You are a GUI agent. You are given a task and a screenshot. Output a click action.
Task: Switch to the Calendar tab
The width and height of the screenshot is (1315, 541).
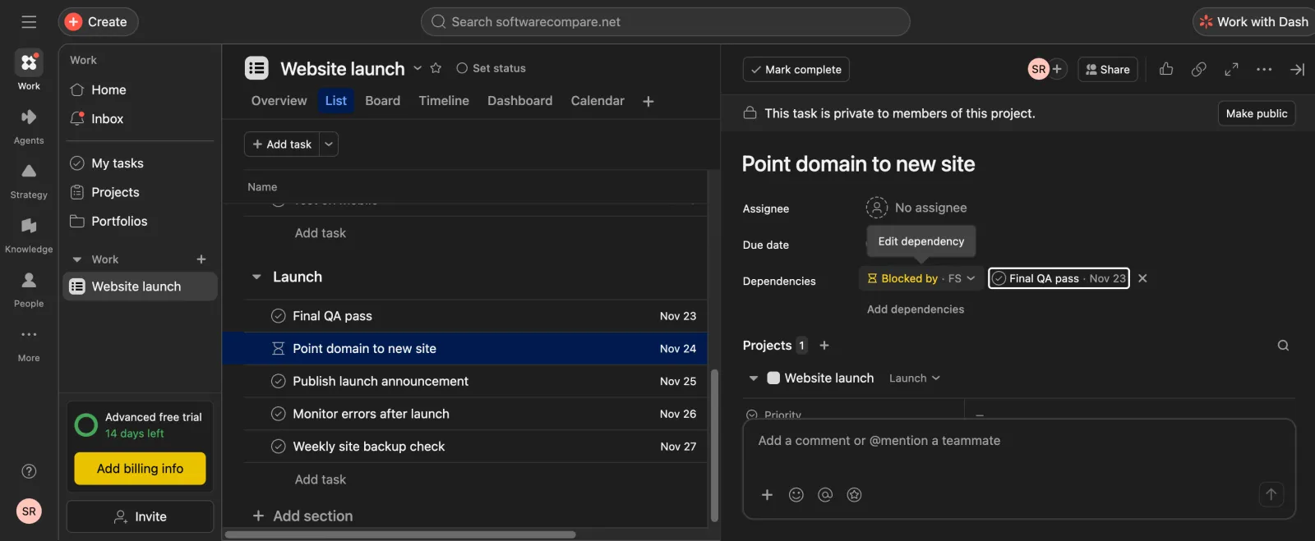coord(598,101)
